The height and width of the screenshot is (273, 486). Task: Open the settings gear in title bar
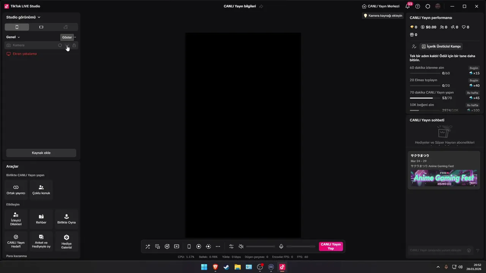(x=428, y=6)
